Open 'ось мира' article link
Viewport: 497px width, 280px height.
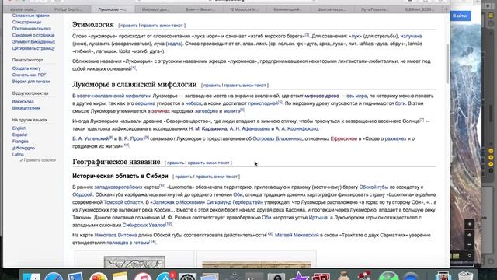click(356, 96)
